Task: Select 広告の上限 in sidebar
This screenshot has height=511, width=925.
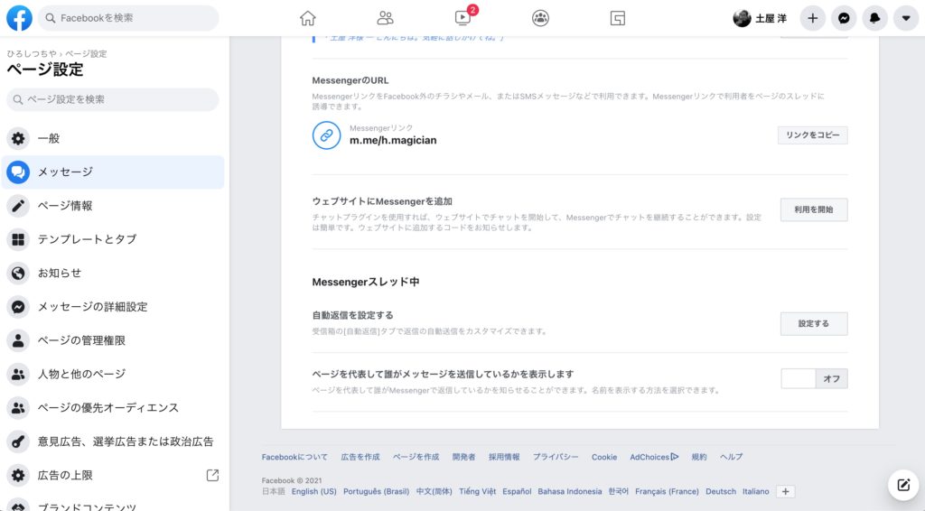Action: coord(113,475)
